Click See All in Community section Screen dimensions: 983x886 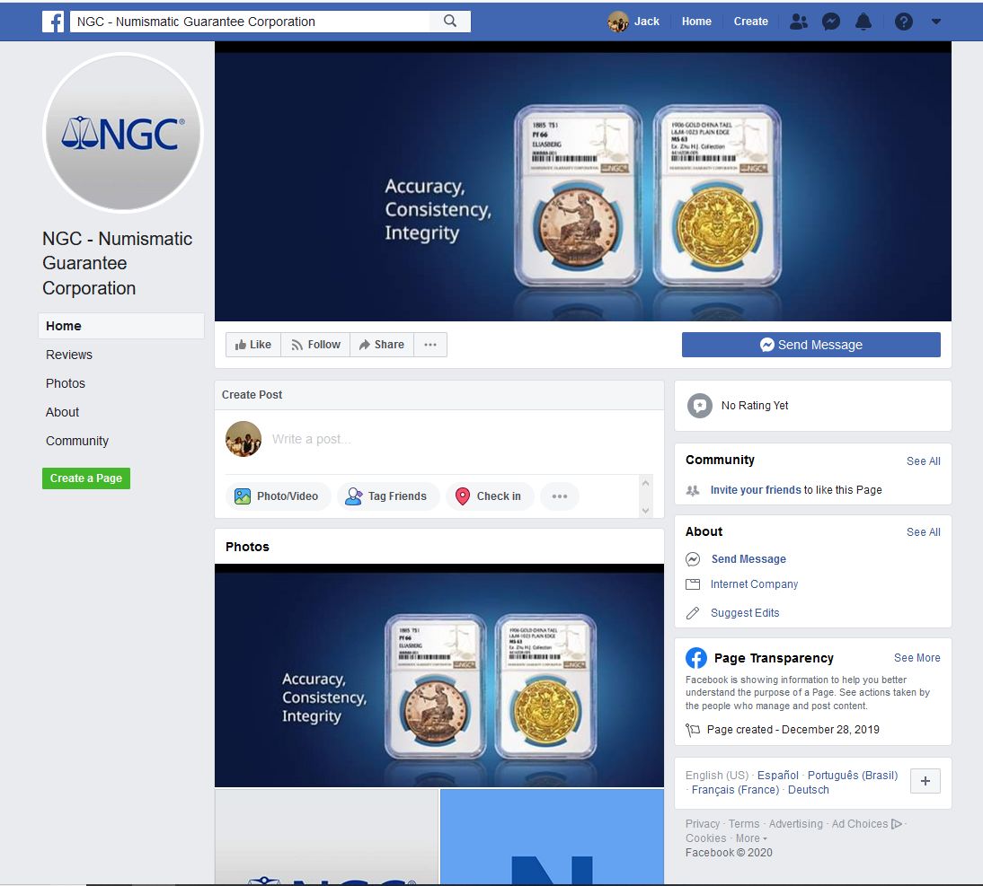click(x=923, y=461)
